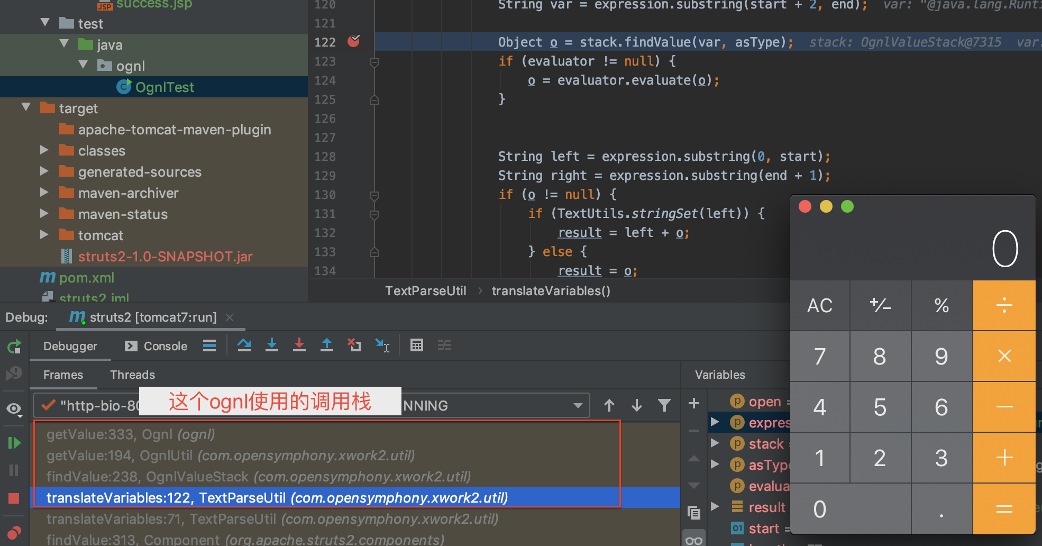Click the equals button on Calculator

(1004, 509)
